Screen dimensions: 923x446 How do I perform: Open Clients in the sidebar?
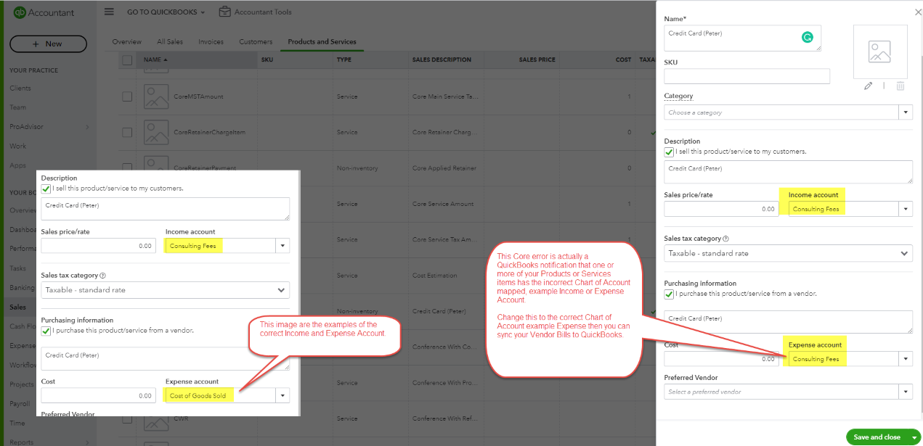click(x=20, y=88)
